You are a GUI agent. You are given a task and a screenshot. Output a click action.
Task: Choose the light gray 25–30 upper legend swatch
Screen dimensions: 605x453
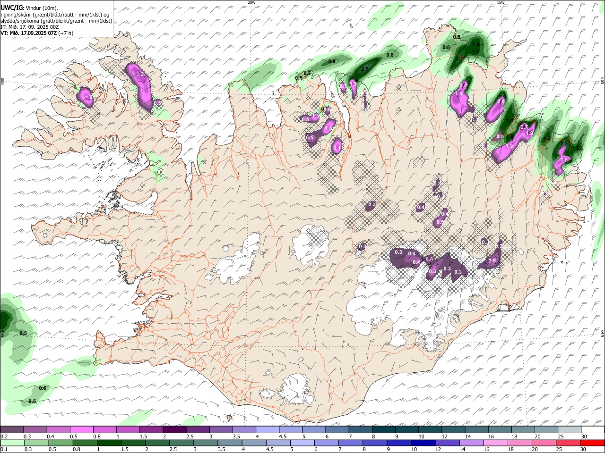coord(569,429)
